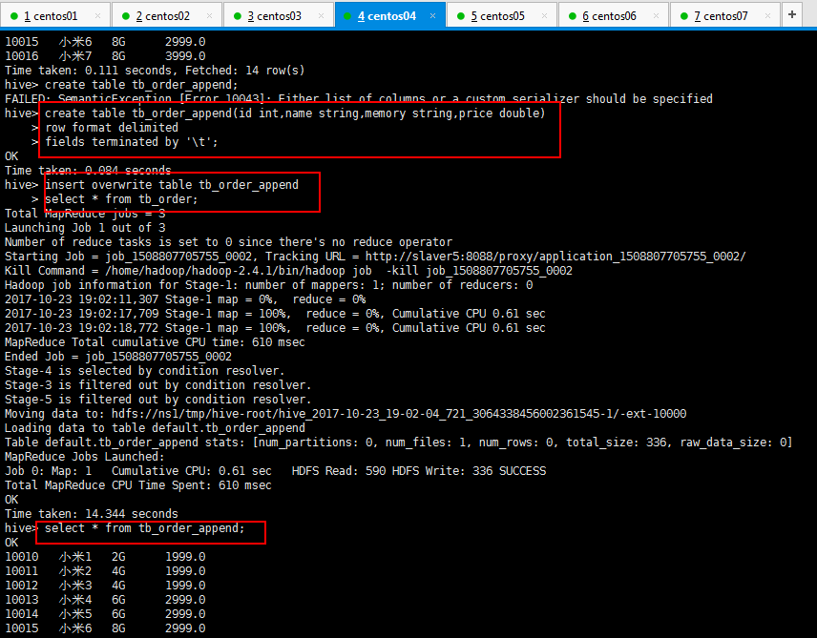The height and width of the screenshot is (638, 817).
Task: Click the green status dot on centos07
Action: (x=684, y=16)
